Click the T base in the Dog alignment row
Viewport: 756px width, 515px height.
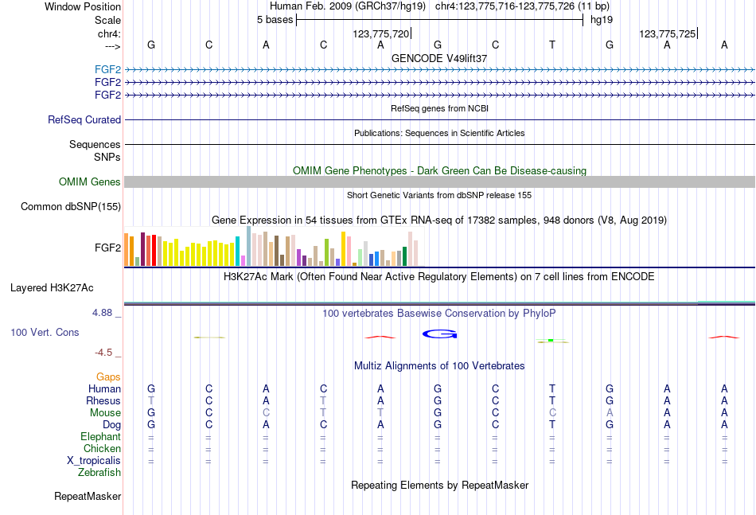click(x=552, y=425)
